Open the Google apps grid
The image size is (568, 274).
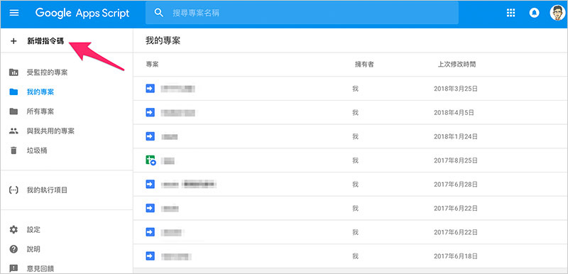point(510,13)
